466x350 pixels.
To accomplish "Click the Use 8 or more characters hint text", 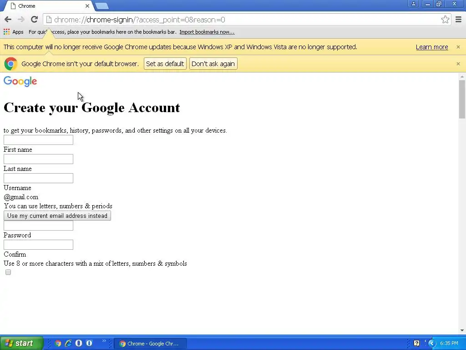I will (x=95, y=263).
